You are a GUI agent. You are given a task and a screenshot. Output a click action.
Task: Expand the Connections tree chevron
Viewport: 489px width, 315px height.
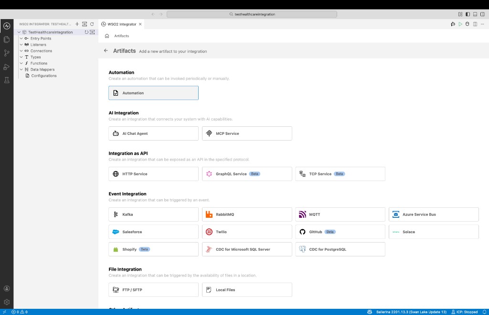[x=21, y=51]
